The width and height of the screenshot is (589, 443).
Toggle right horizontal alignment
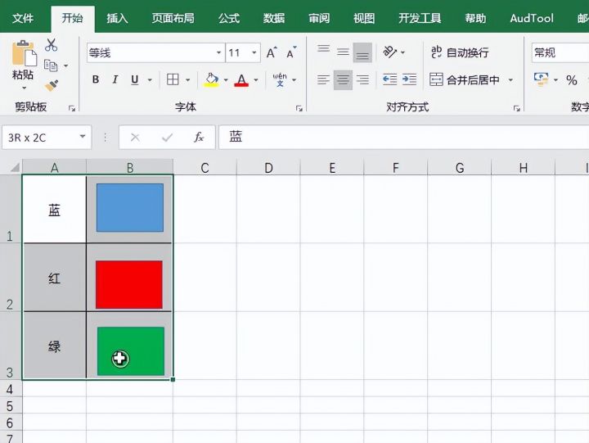tap(362, 79)
